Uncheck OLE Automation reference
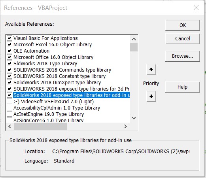Screen dimensions: 206x178 pos(9,51)
